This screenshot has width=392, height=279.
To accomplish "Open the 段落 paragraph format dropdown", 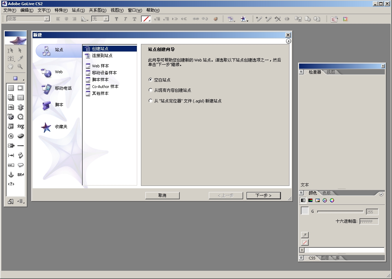I will 47,19.
